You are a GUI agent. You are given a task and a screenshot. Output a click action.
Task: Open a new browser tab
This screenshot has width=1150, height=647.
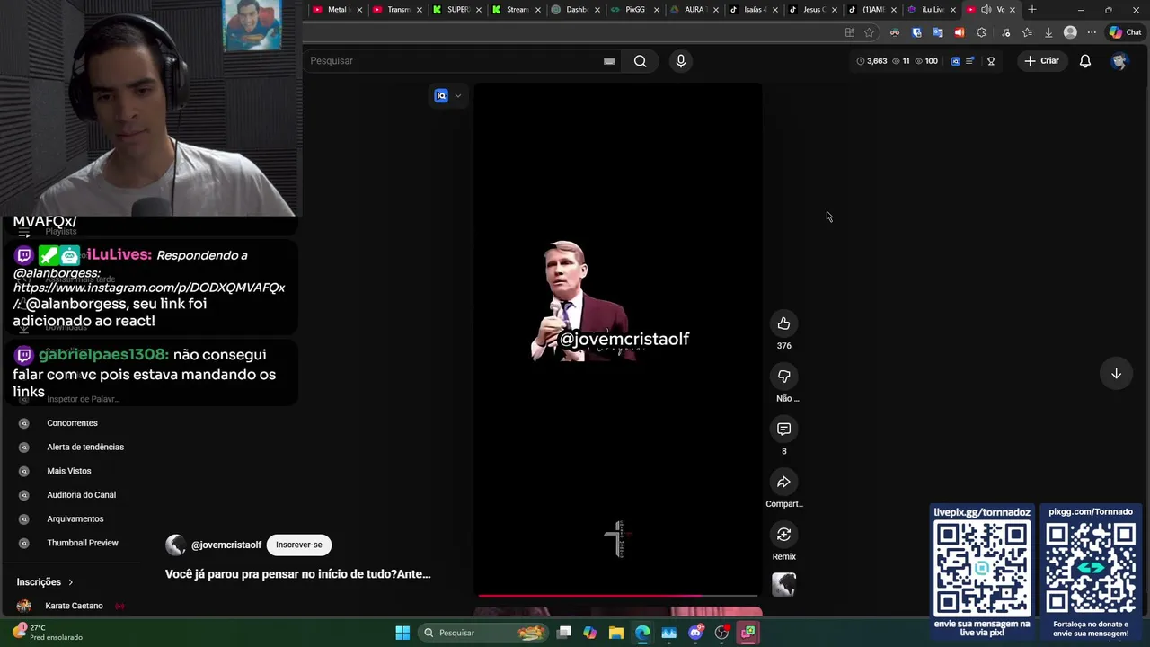tap(1032, 10)
